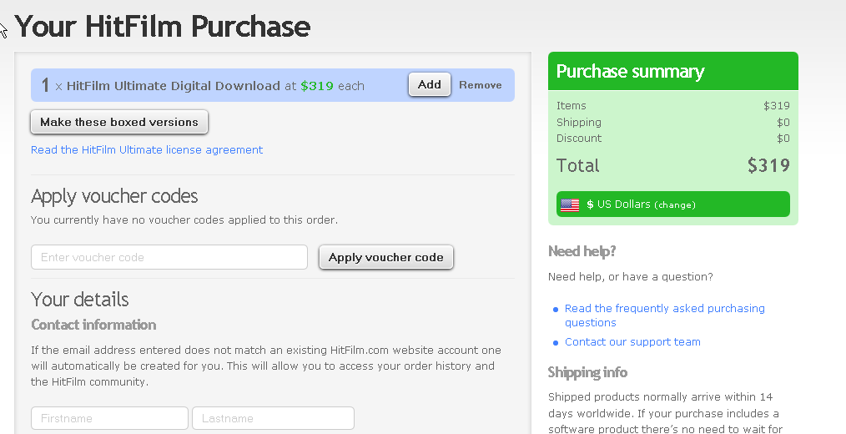Viewport: 846px width, 434px height.
Task: Click the Apply voucher codes heading
Action: 114,196
